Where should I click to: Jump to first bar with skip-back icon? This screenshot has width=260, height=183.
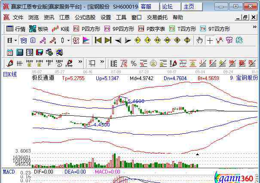(x=98, y=40)
